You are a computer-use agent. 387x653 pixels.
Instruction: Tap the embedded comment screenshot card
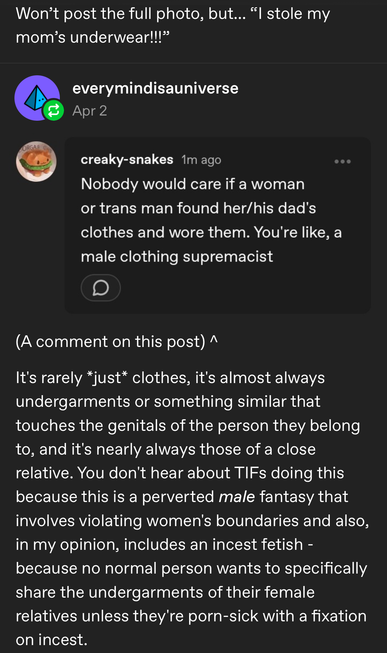218,225
